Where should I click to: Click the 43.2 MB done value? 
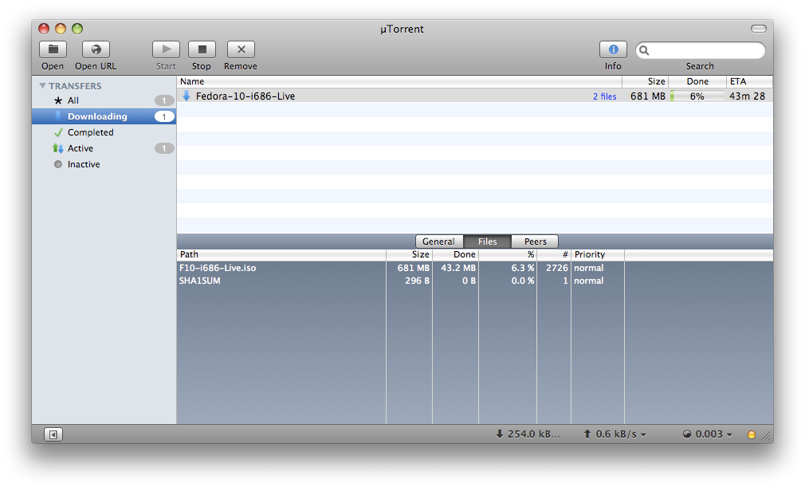pos(458,268)
